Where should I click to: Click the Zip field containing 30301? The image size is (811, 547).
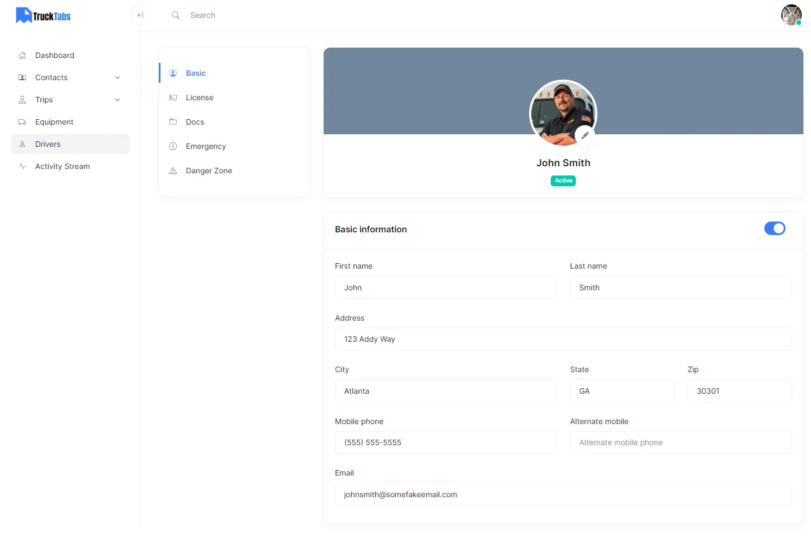(x=739, y=391)
